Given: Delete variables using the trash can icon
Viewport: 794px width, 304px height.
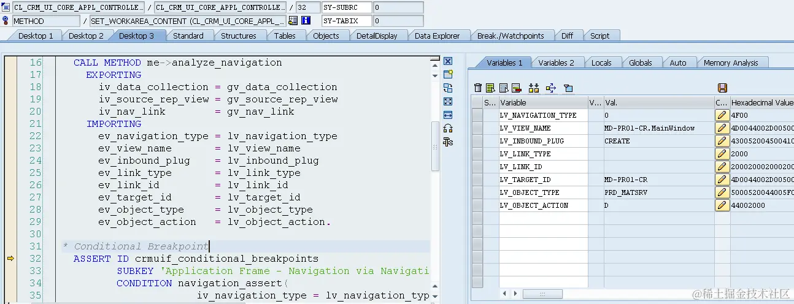Looking at the screenshot, I should tap(478, 88).
